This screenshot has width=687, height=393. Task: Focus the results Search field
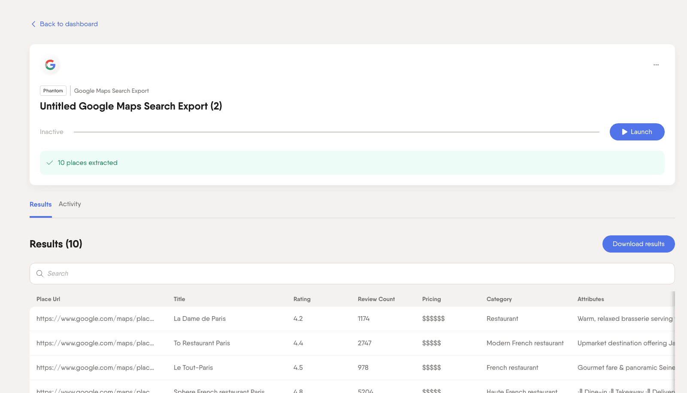coord(352,274)
